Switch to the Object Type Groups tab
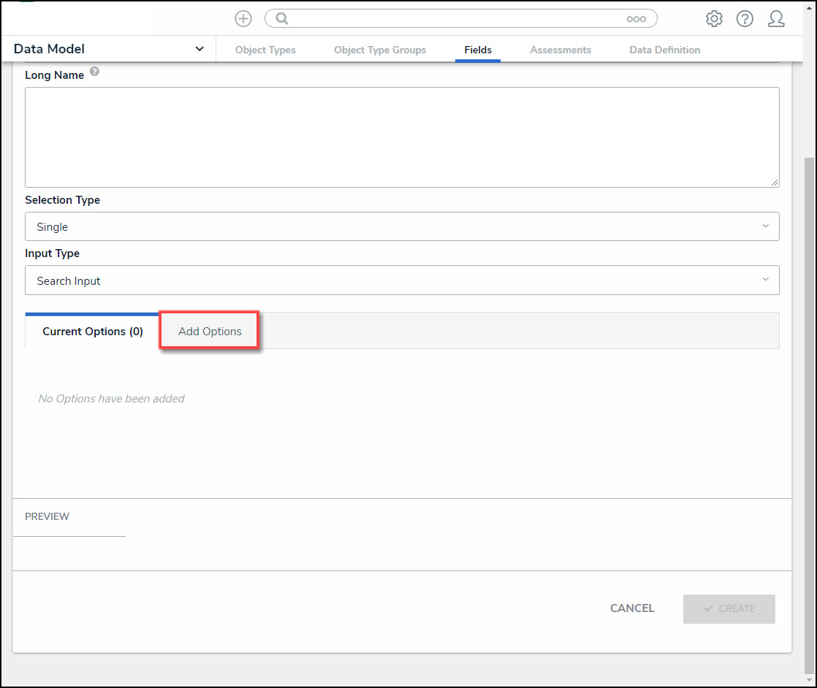Image resolution: width=817 pixels, height=688 pixels. (380, 50)
